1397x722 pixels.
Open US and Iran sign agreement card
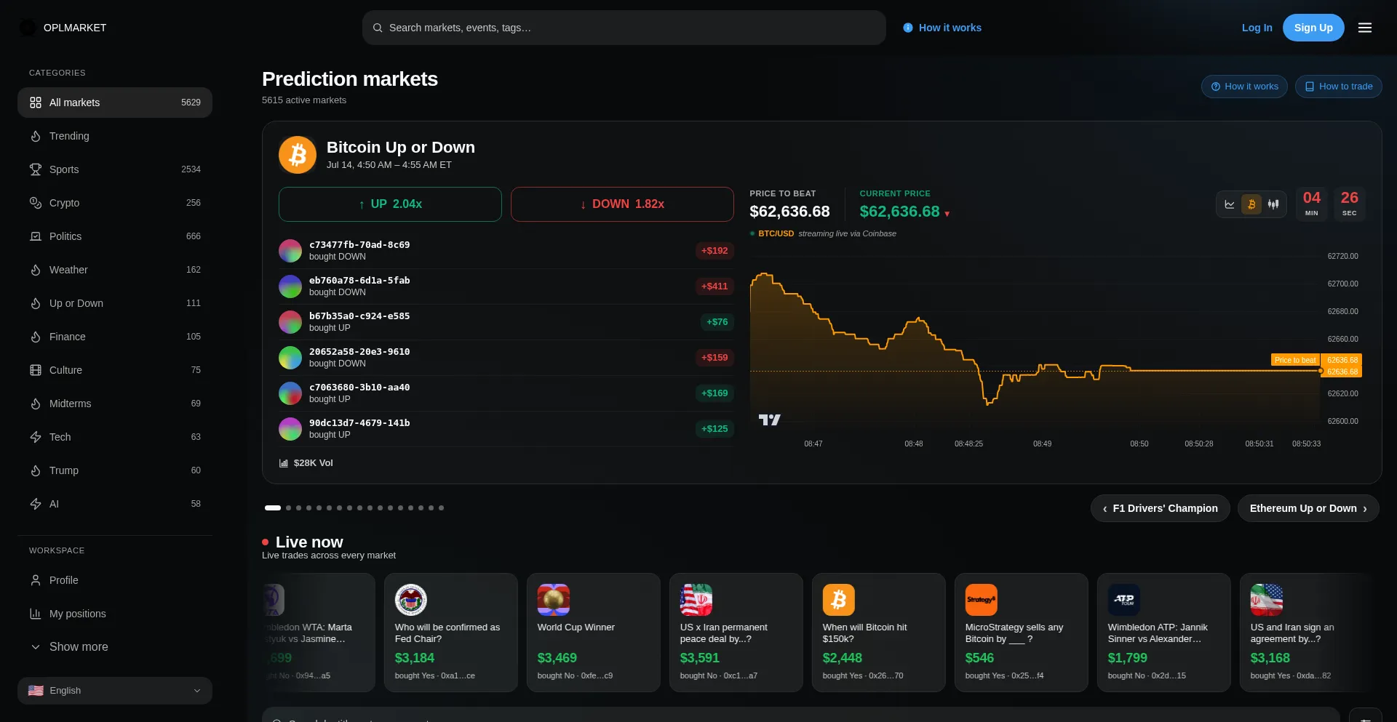click(1307, 633)
